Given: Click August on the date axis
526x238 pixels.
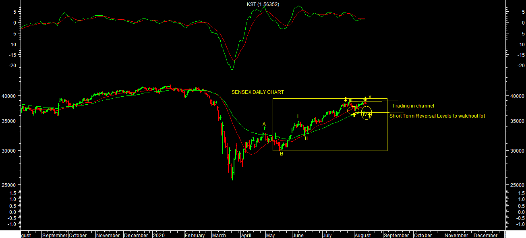Looking at the screenshot, I should click(363, 235).
